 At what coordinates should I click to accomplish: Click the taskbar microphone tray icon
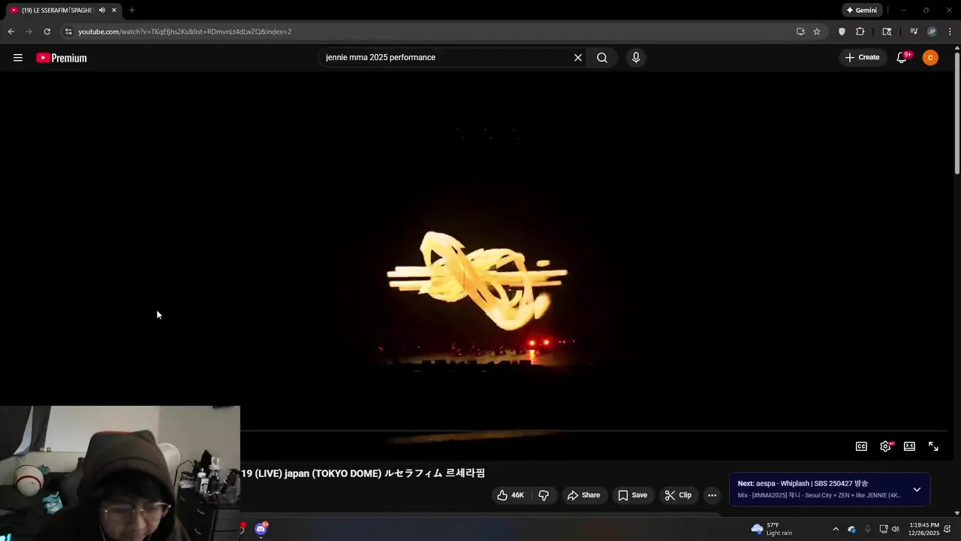click(x=868, y=529)
